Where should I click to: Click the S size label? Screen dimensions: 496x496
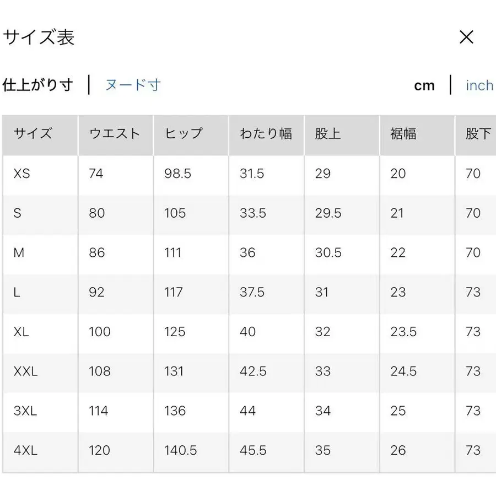pos(17,213)
